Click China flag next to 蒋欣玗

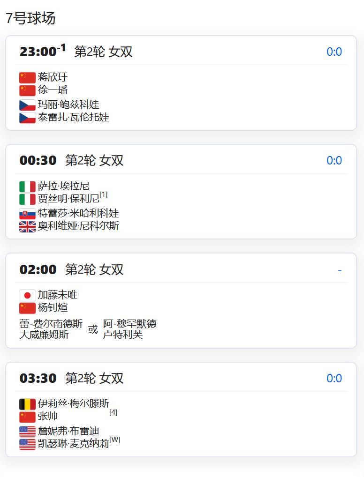(27, 78)
